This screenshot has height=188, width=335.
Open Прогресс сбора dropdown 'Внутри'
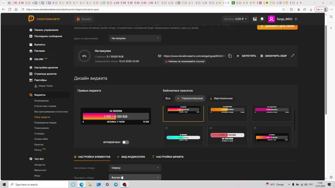pos(135,178)
